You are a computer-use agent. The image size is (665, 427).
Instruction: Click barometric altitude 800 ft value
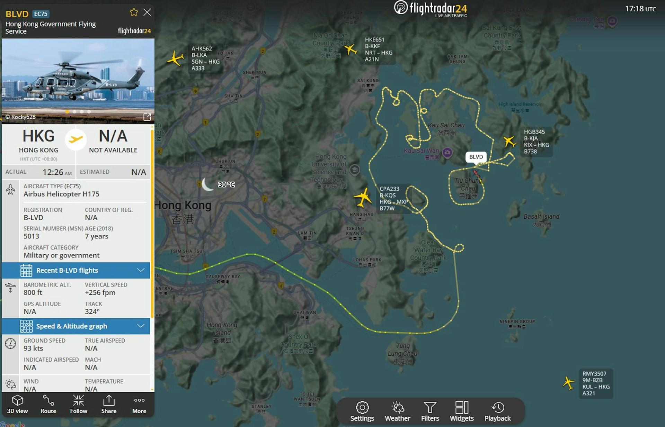33,292
